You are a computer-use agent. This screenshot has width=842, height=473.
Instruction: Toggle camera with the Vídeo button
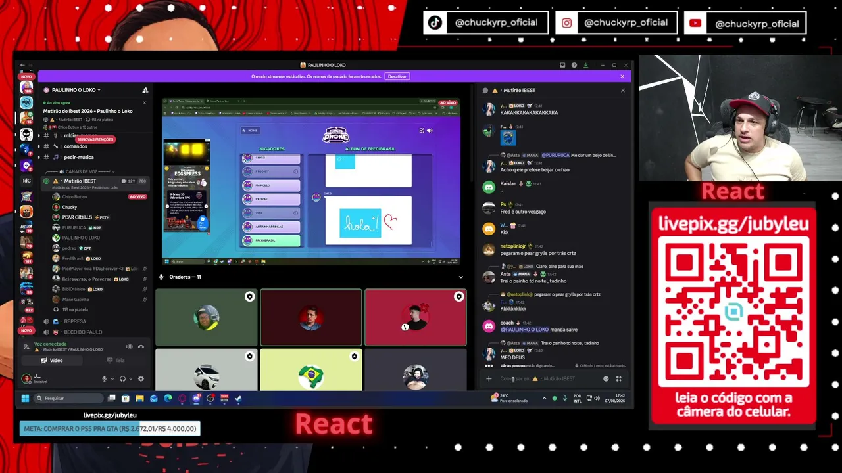52,360
